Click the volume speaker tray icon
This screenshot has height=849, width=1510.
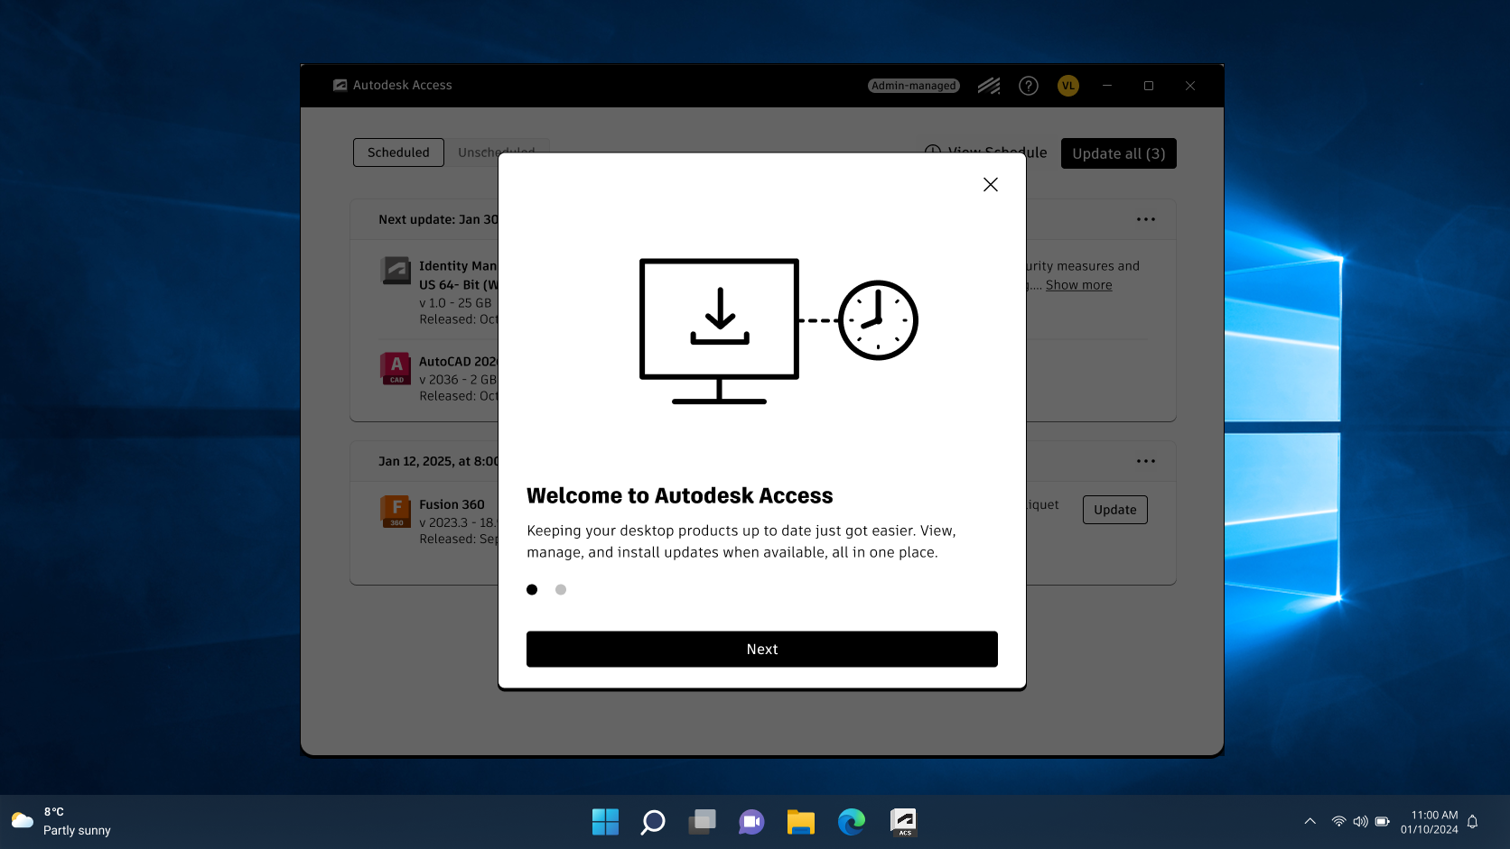[x=1361, y=821]
